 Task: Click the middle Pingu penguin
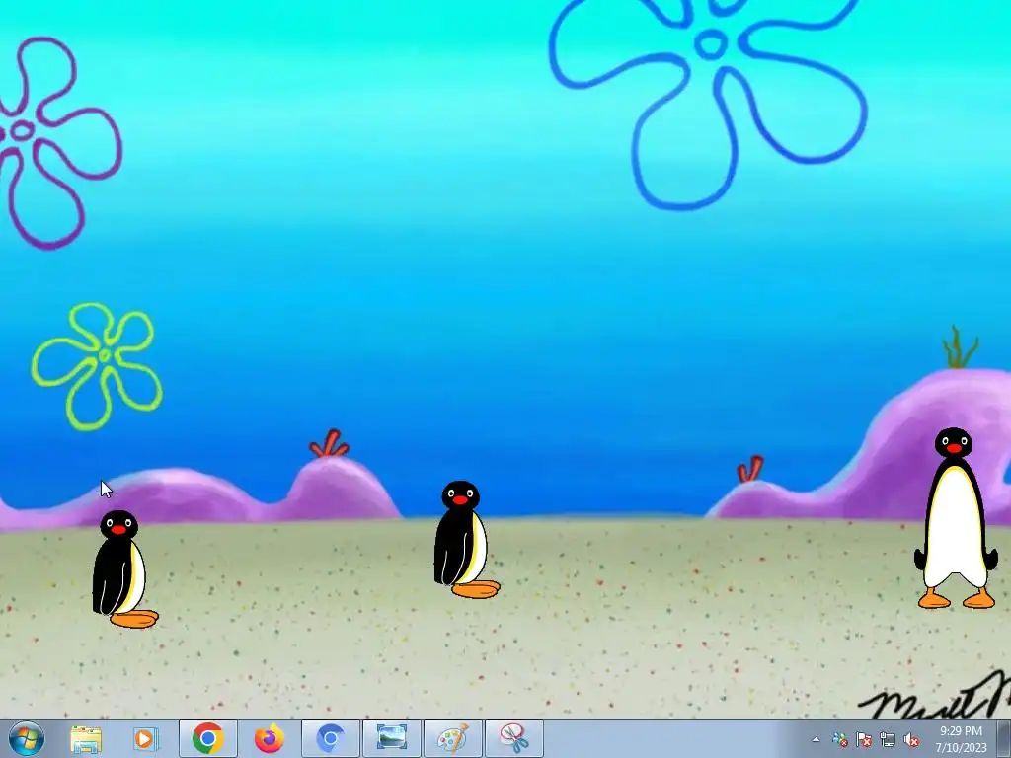[x=466, y=540]
